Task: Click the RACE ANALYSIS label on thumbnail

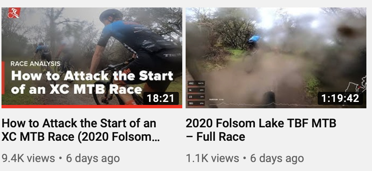Action: (x=36, y=64)
